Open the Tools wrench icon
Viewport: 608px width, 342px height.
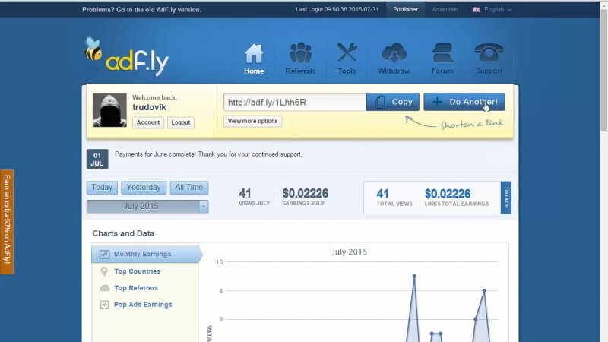click(x=347, y=52)
